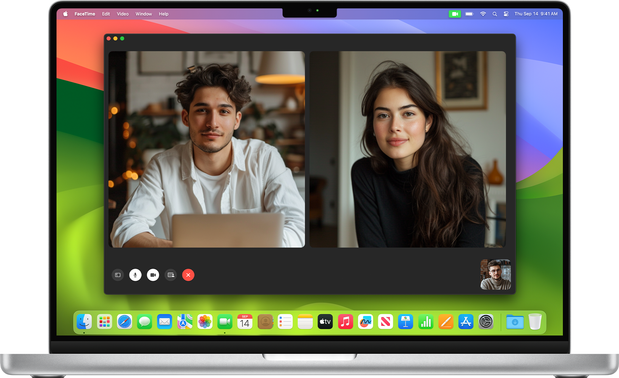Open News from the Dock
Screen dimensions: 619x378
pos(386,322)
